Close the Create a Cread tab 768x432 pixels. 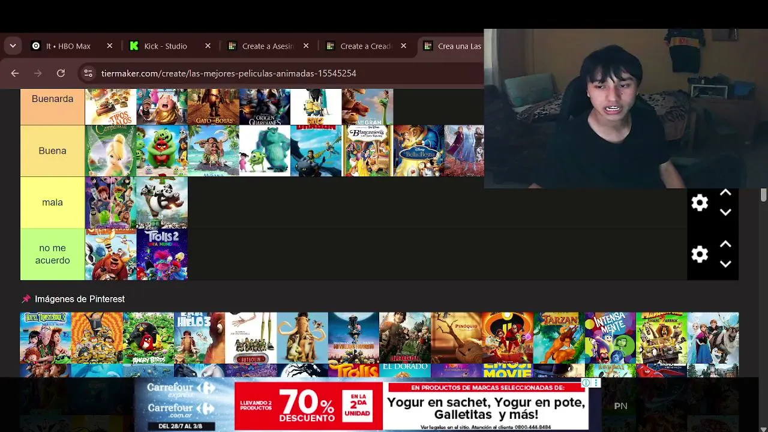404,46
